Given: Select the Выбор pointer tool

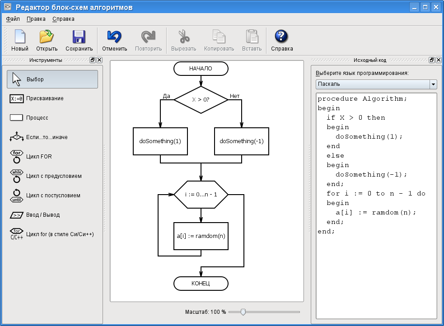Looking at the screenshot, I should (52, 79).
